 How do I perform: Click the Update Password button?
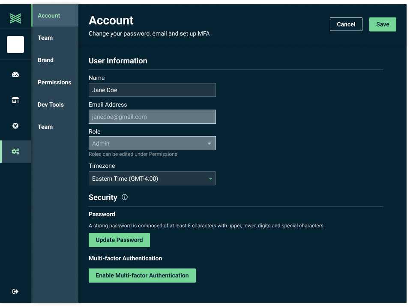point(119,240)
